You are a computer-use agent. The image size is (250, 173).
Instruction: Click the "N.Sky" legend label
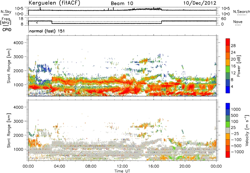point(6,12)
